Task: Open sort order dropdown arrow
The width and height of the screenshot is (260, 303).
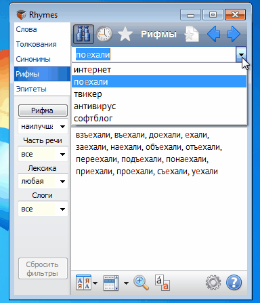Action: click(95, 283)
